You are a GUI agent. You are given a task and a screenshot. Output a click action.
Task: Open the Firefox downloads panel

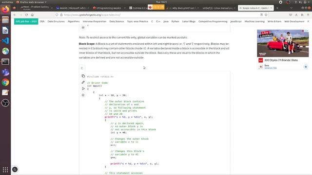[296, 15]
